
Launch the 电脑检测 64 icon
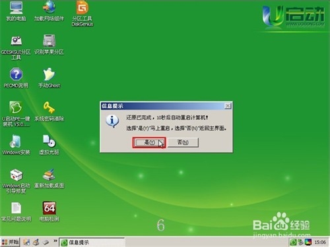49,211
